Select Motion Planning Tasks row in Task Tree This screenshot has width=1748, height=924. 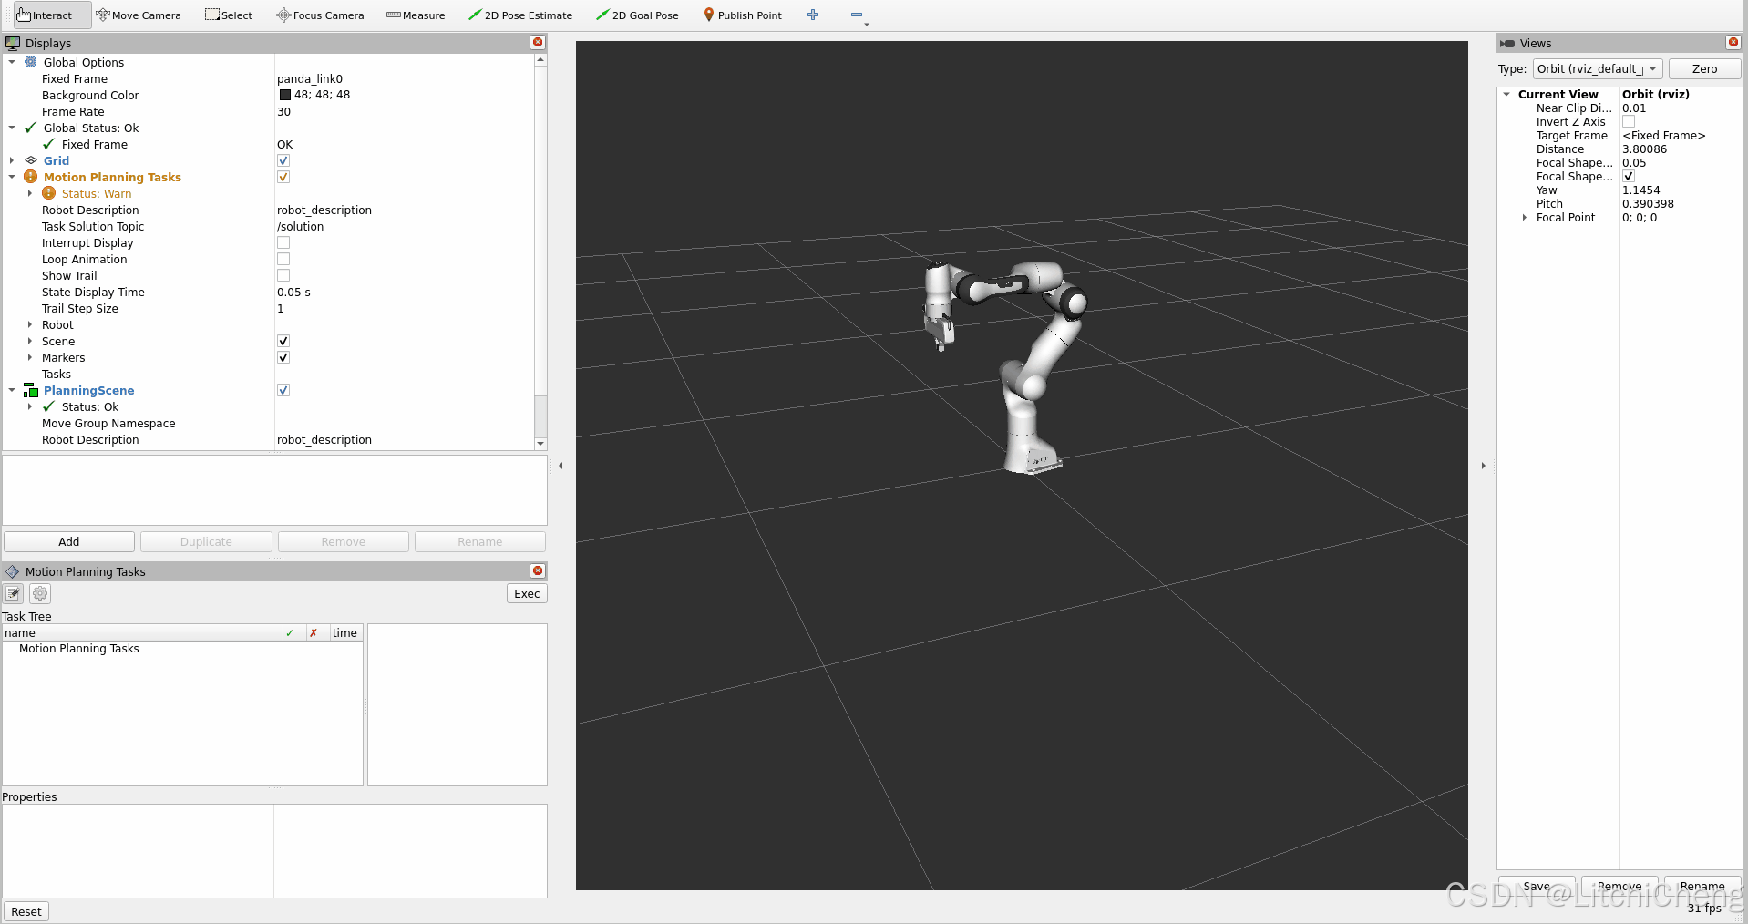[x=182, y=649]
